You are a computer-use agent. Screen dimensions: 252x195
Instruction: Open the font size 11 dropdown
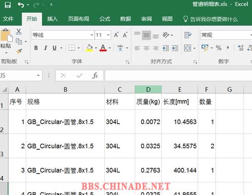tap(108, 35)
